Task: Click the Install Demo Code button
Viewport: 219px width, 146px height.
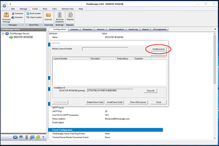Action: 115,102
